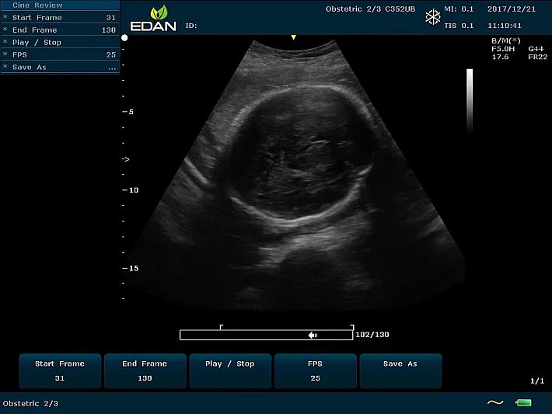Click the bottom FPS 25 button
The height and width of the screenshot is (414, 552).
click(316, 371)
